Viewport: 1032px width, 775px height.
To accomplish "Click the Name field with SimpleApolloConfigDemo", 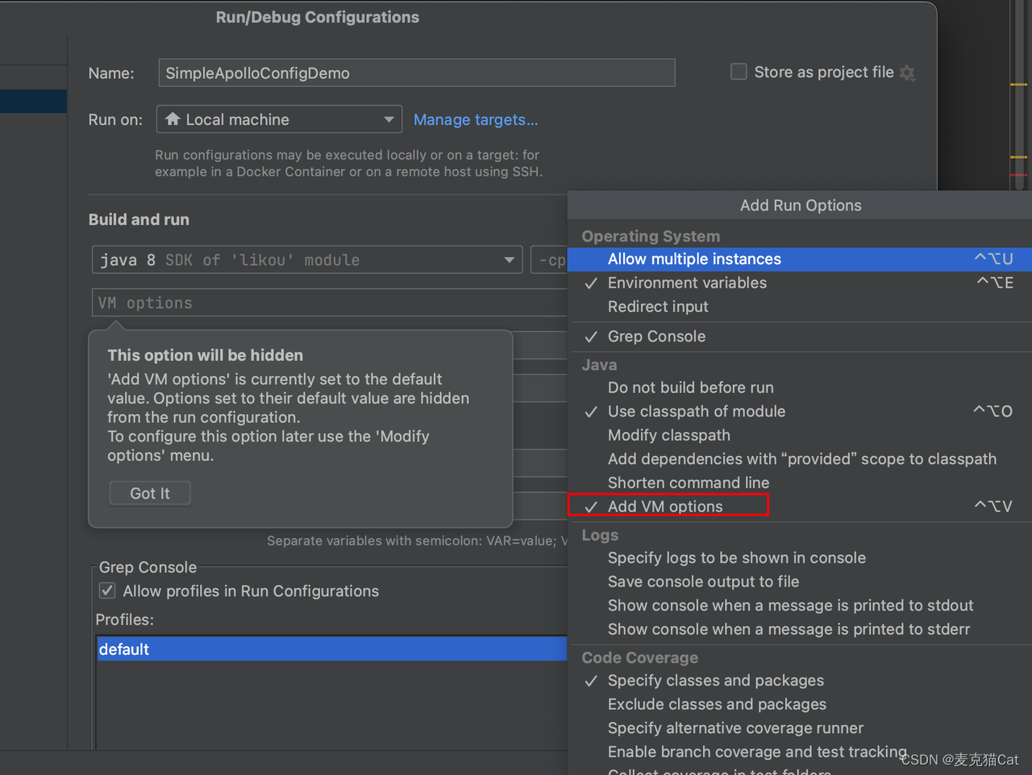I will coord(417,73).
